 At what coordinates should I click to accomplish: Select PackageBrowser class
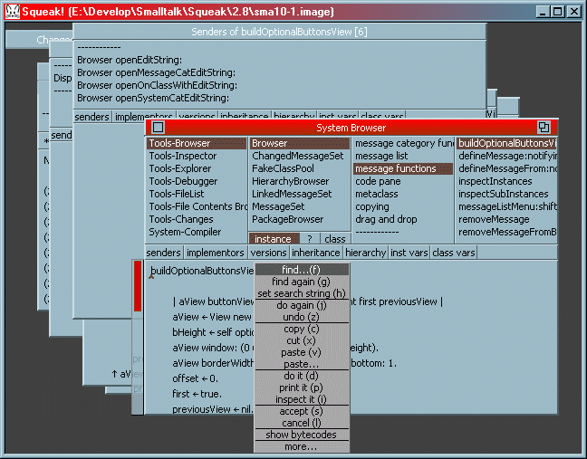click(300, 219)
